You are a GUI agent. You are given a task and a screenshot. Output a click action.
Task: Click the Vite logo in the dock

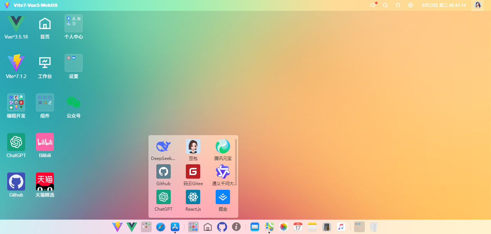tap(117, 227)
